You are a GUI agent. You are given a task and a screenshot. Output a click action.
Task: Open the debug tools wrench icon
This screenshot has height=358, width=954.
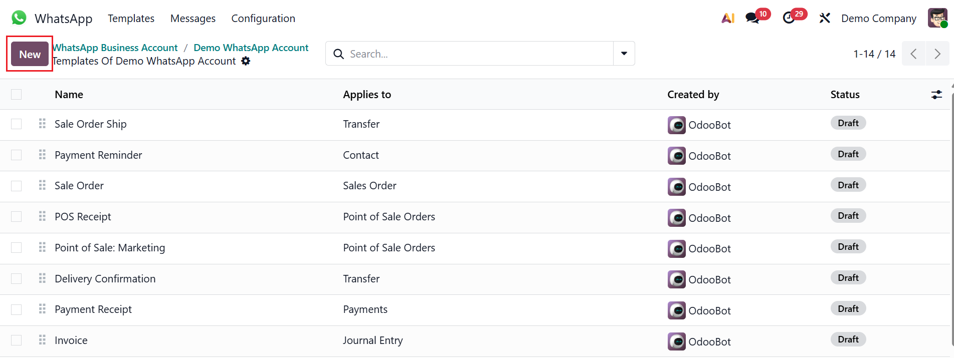point(825,18)
